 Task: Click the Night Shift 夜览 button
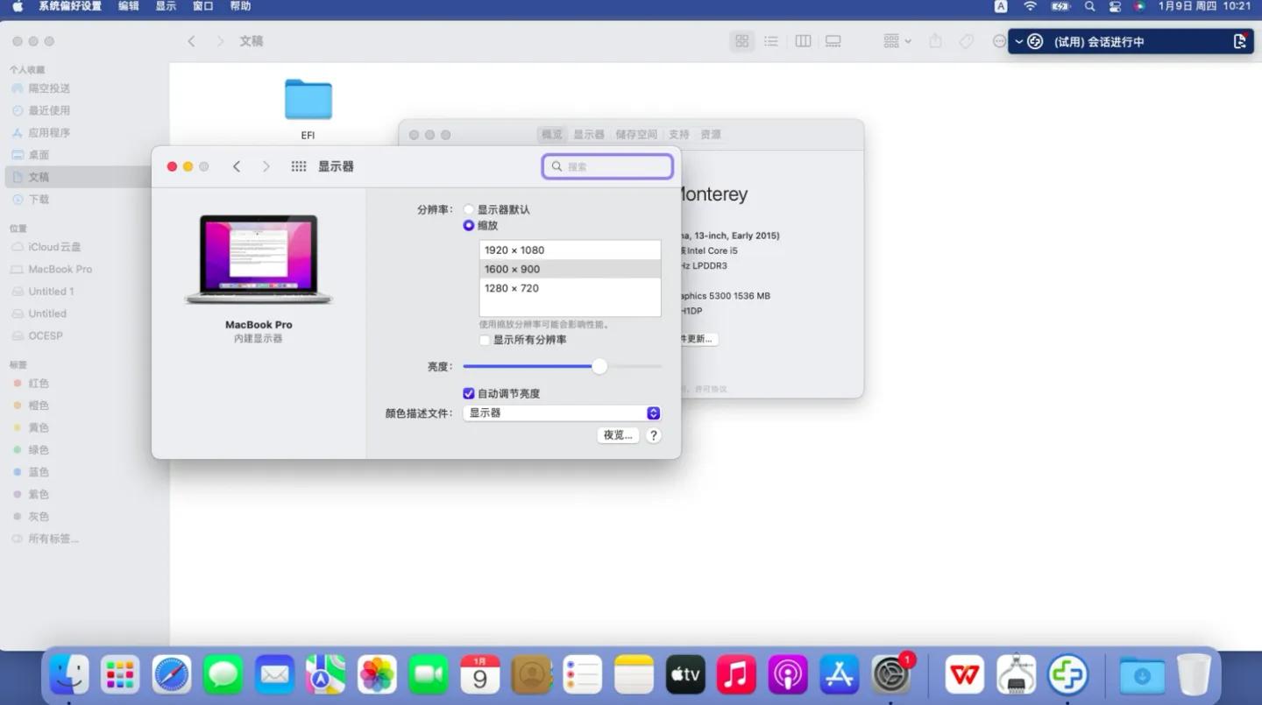[618, 435]
